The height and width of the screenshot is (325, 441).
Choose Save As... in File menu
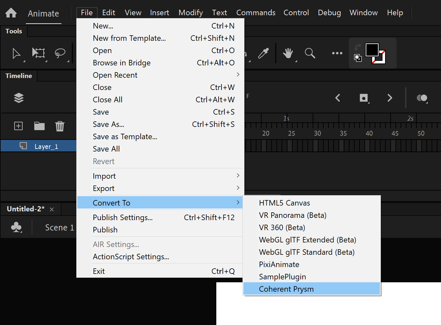point(160,124)
